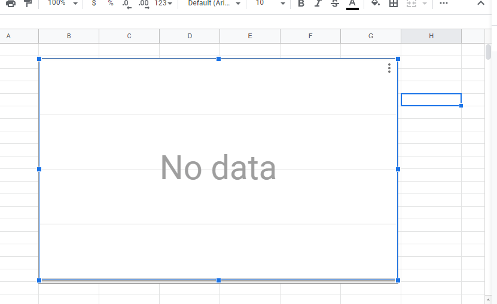497x304 pixels.
Task: Click the Print icon
Action: [11, 3]
